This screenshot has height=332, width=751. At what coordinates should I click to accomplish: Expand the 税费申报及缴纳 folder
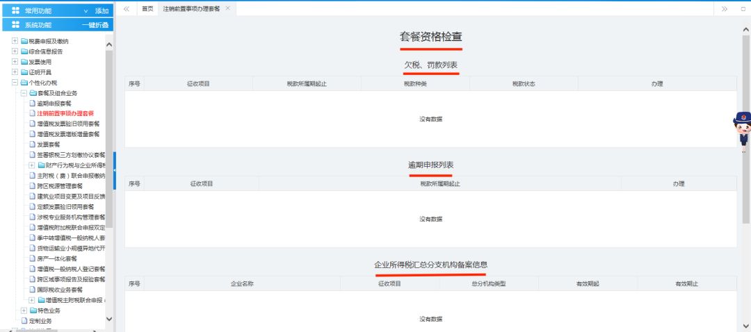(15, 41)
